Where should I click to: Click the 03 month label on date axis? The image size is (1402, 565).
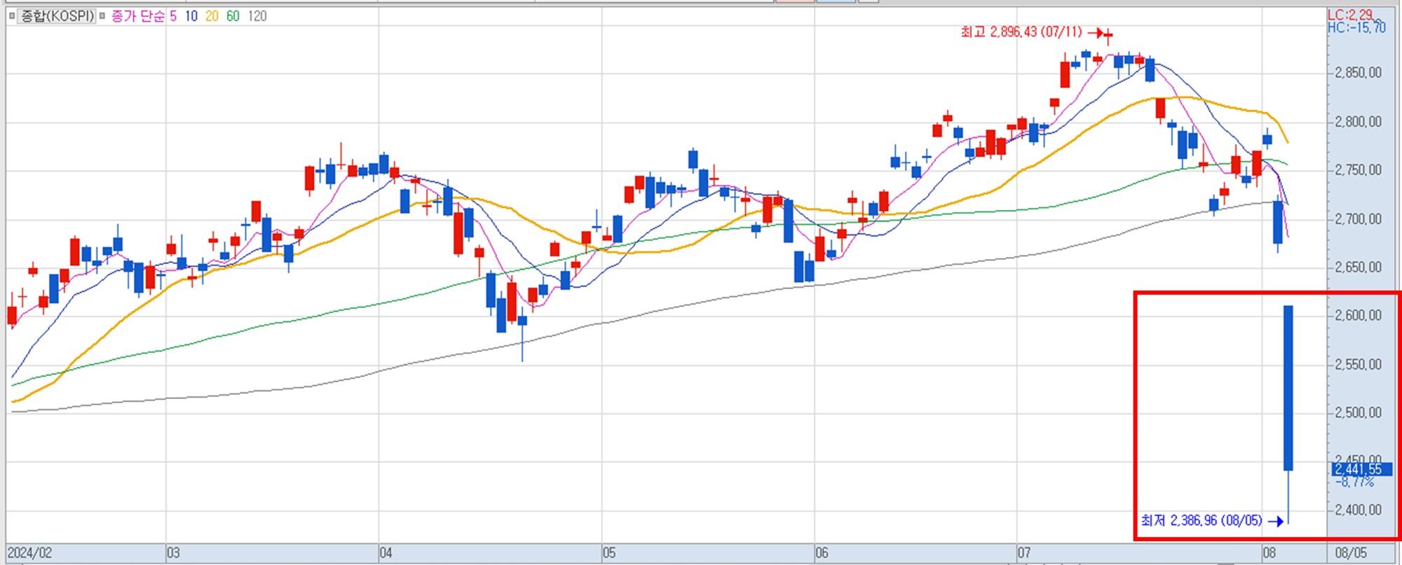point(173,553)
